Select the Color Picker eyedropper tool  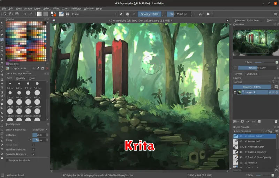tap(2, 96)
